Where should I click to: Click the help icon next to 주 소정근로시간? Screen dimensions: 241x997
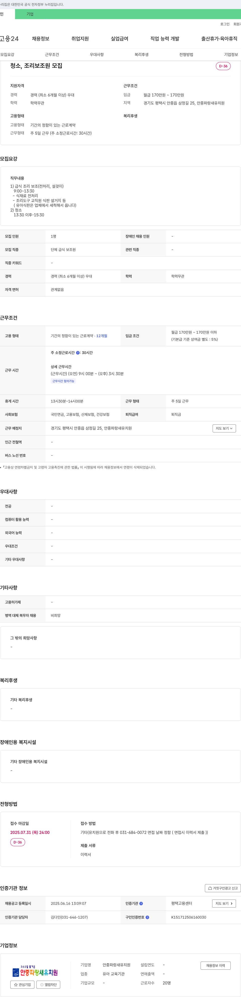[78, 353]
